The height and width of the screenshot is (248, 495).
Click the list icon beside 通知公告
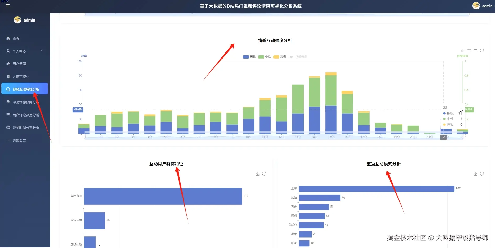8,140
